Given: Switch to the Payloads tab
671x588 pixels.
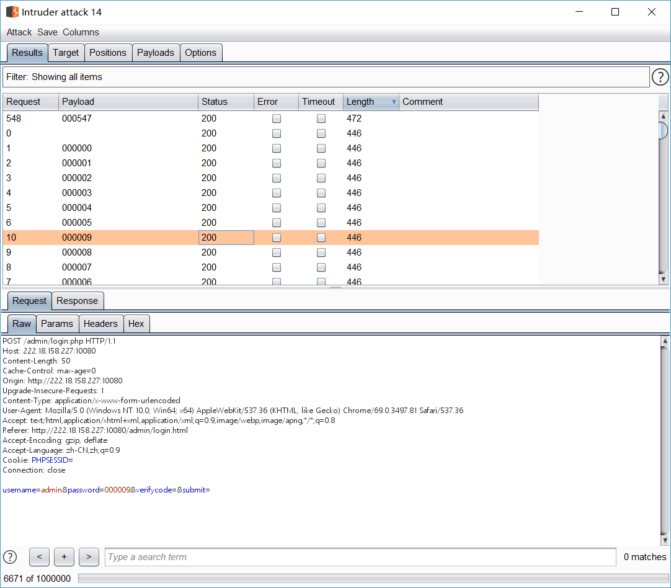Looking at the screenshot, I should coord(156,53).
